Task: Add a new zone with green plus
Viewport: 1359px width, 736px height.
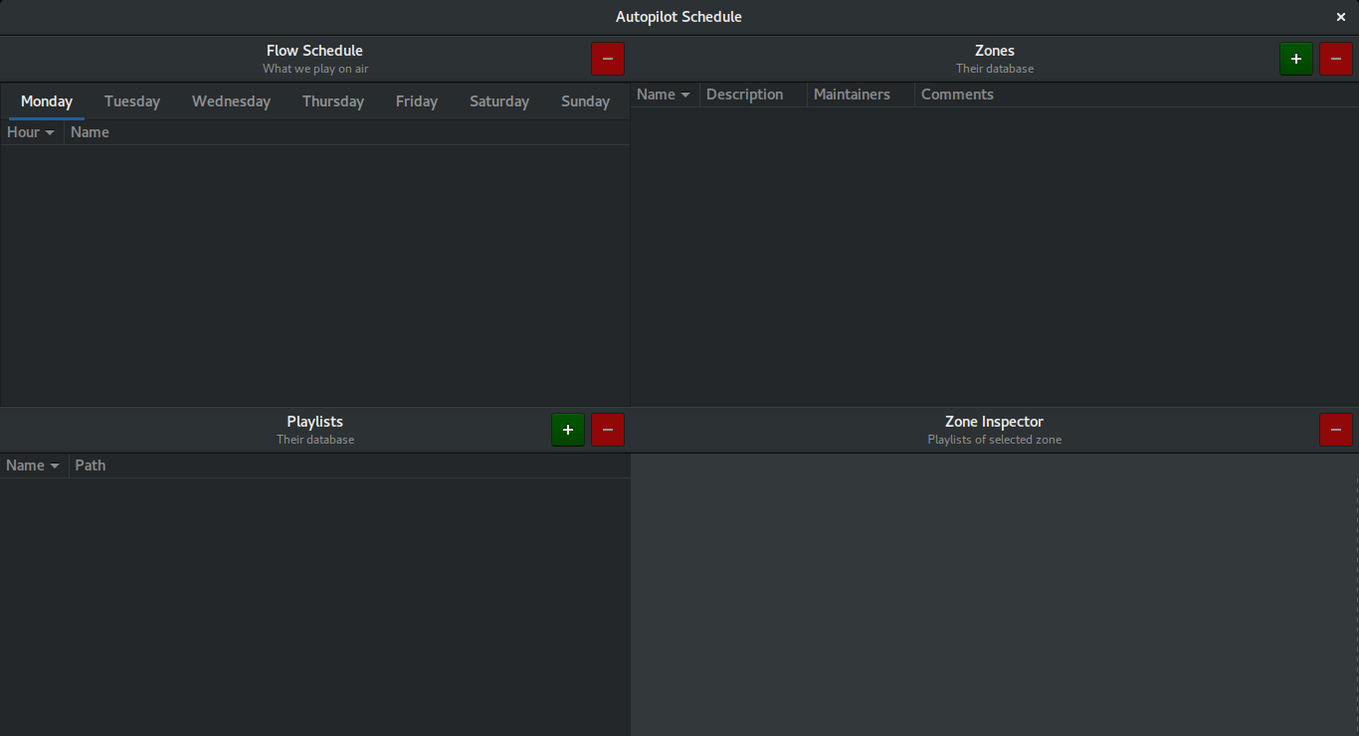Action: [1295, 59]
